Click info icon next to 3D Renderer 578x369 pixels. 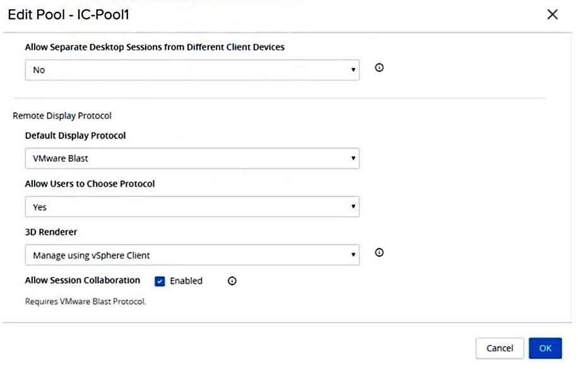point(379,253)
